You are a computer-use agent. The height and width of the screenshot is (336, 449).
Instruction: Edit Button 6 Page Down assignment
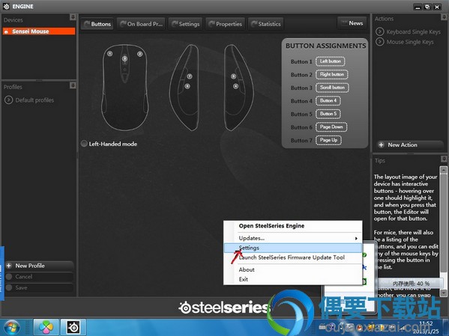(x=331, y=127)
